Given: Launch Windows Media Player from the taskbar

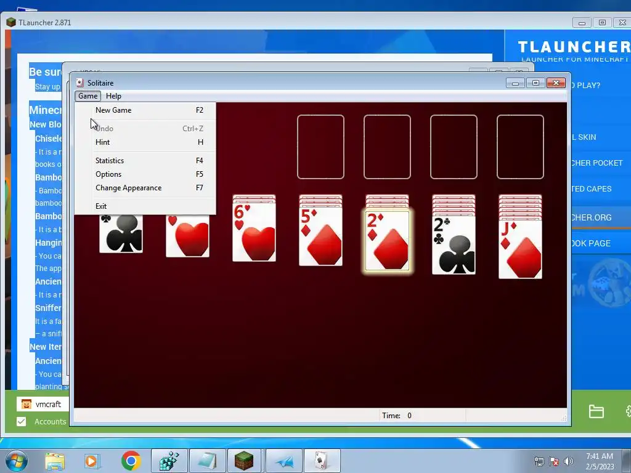Looking at the screenshot, I should [92, 461].
